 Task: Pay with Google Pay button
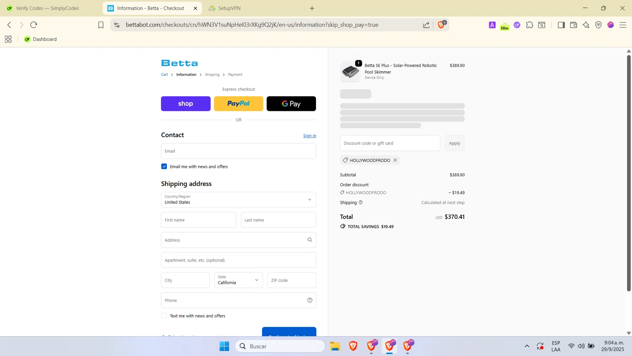point(291,104)
